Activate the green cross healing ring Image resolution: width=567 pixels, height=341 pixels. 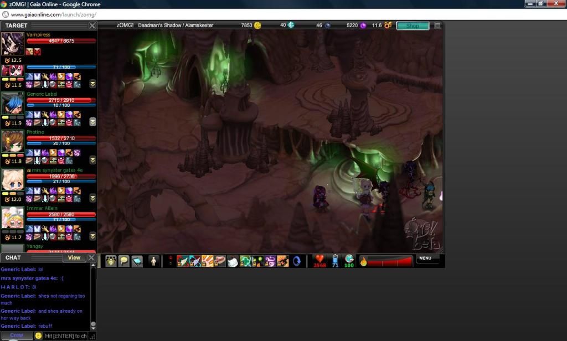245,261
